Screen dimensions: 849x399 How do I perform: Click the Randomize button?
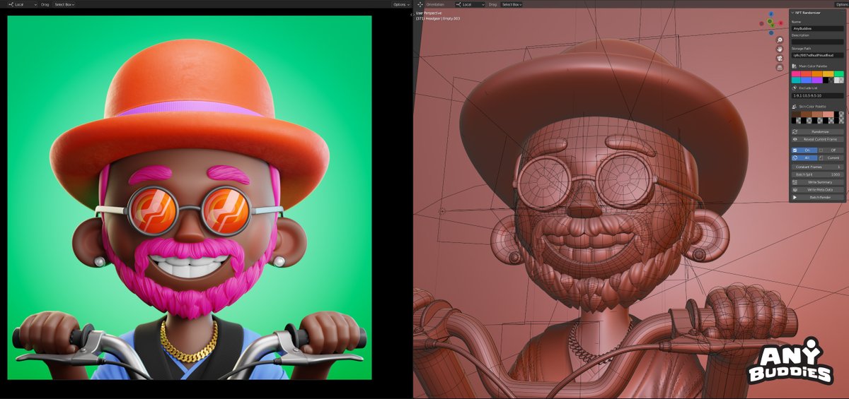click(x=818, y=131)
